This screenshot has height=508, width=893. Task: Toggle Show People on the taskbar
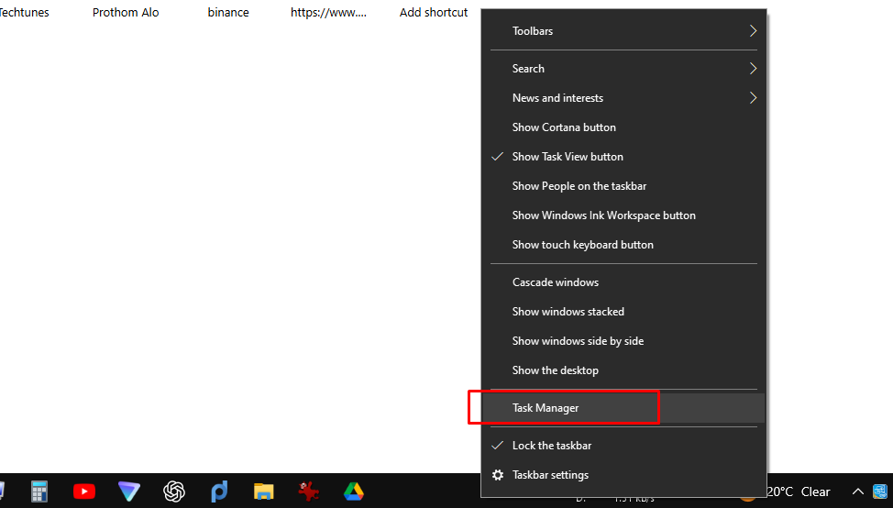tap(623, 186)
